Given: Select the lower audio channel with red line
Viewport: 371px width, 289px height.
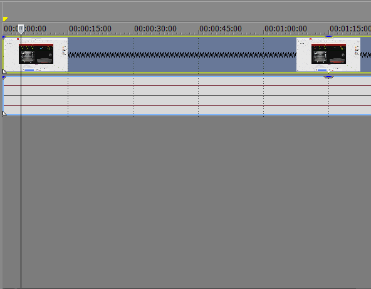Looking at the screenshot, I should 187,105.
